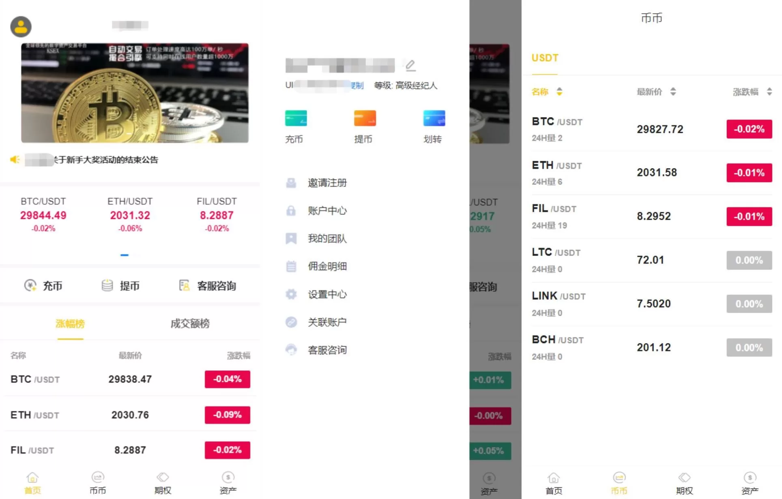This screenshot has height=499, width=782.
Task: Open the orange 提币 withdraw card icon
Action: pos(365,118)
